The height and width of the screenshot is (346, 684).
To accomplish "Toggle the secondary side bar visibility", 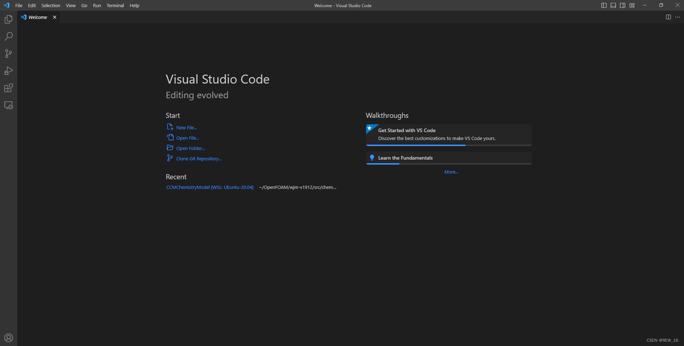I will click(x=623, y=5).
